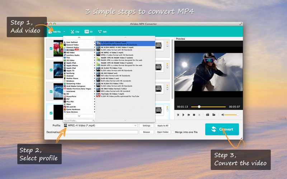Screen dimensions: 287x179
Task: Select 4K MKV Video Format (*.mkv)
Action: [x=125, y=90]
